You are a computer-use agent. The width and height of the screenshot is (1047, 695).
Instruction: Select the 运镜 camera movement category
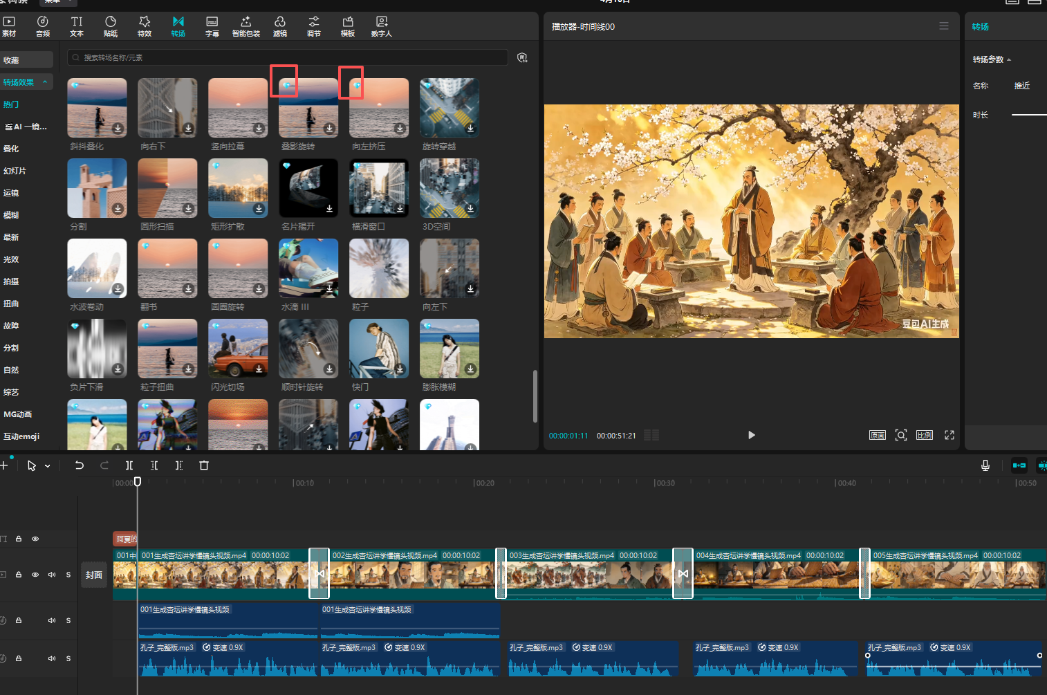11,193
